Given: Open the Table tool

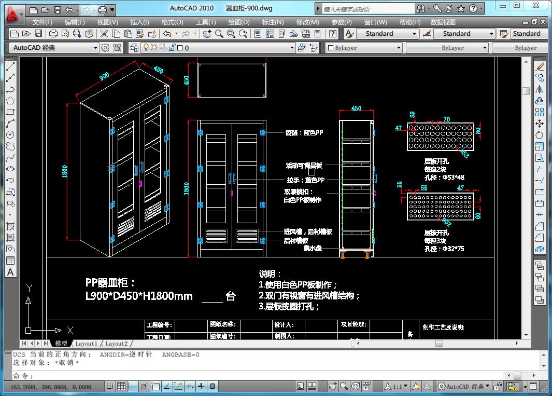Looking at the screenshot, I should (x=10, y=261).
